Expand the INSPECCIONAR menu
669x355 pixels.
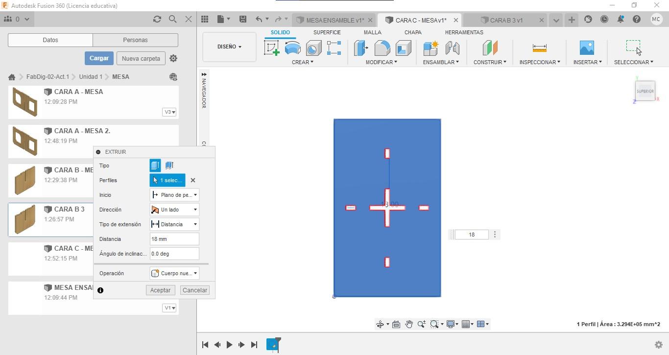[540, 62]
